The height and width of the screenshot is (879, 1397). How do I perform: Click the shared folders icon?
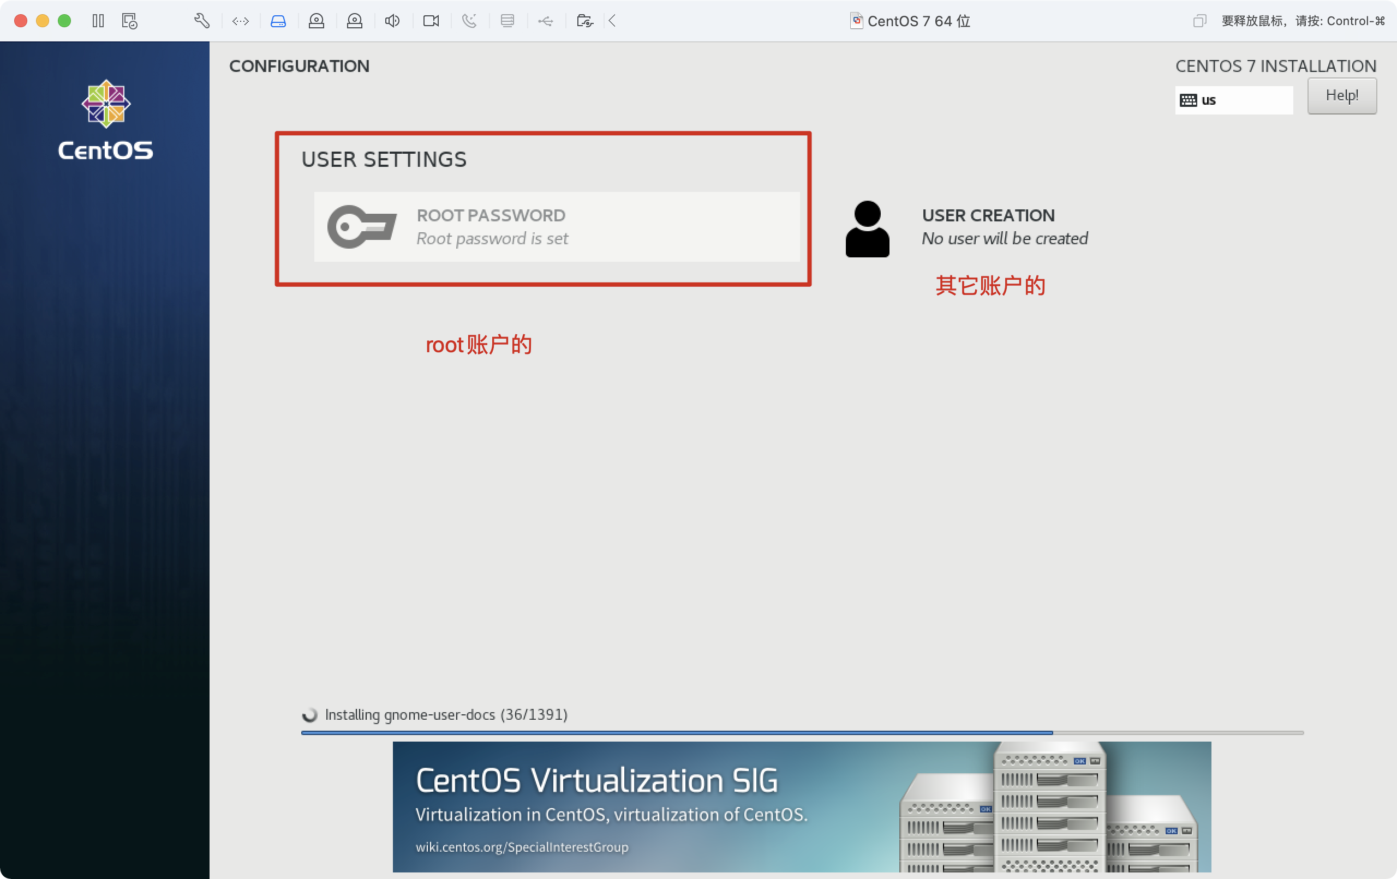pos(585,21)
